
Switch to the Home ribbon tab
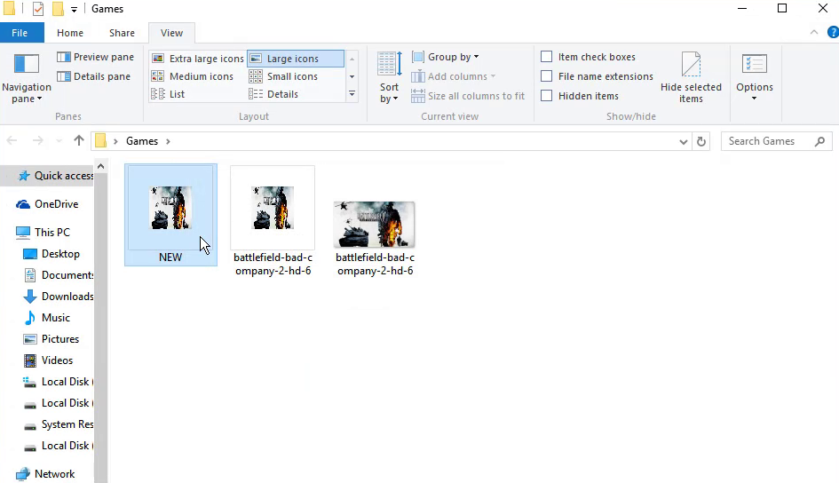(x=70, y=33)
